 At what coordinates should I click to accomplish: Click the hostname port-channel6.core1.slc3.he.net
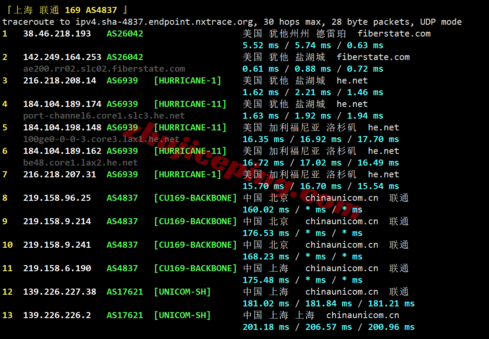point(104,116)
